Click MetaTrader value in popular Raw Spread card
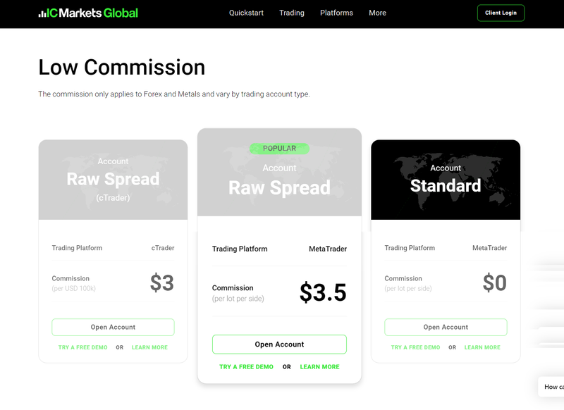Image resolution: width=564 pixels, height=410 pixels. 328,249
